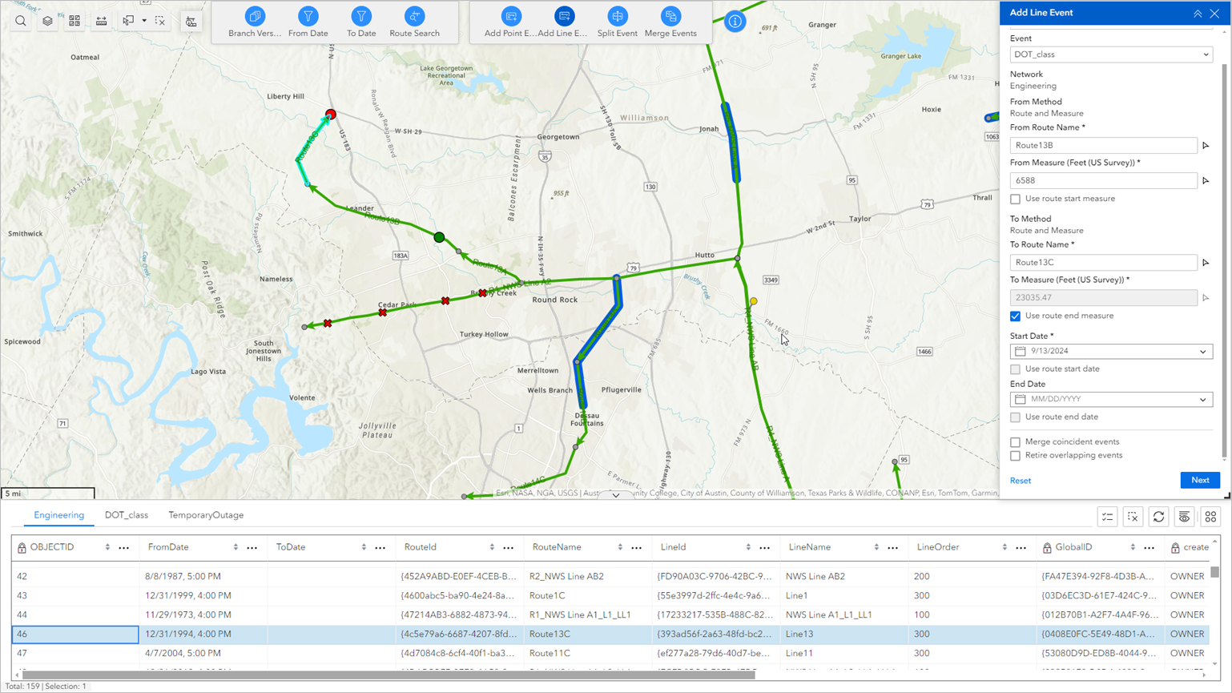1232x693 pixels.
Task: Uncheck Use route end measure
Action: click(x=1016, y=316)
